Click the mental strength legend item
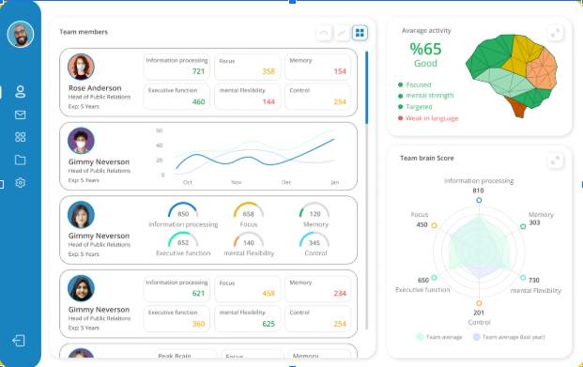 pos(425,96)
